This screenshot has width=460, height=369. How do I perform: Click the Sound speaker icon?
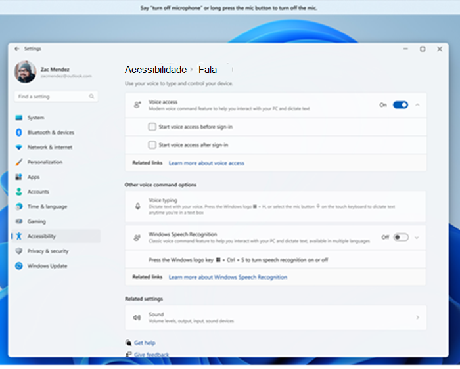(x=137, y=318)
